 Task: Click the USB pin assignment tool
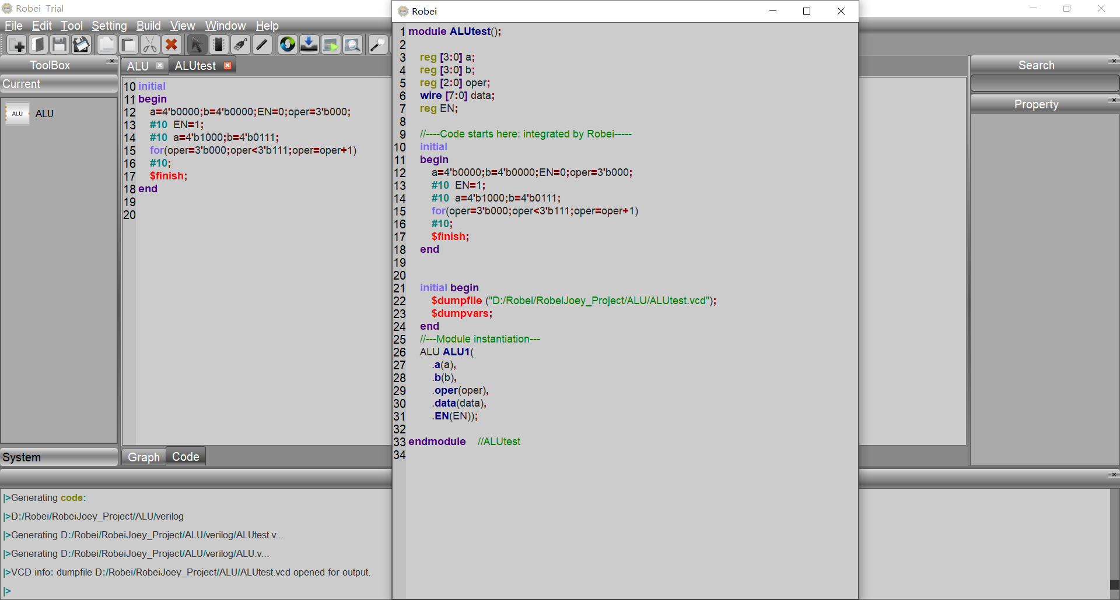(x=240, y=44)
